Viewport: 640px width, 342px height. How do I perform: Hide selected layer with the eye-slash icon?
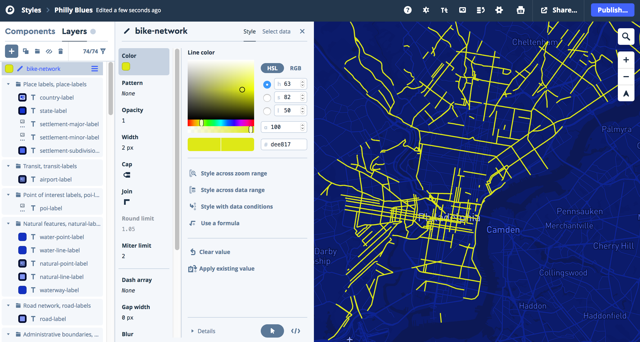(49, 51)
